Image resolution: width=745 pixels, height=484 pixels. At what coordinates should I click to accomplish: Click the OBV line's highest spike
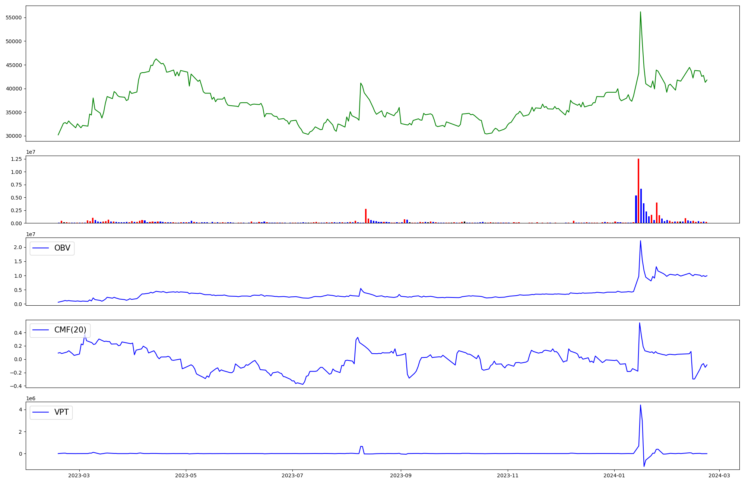click(640, 241)
